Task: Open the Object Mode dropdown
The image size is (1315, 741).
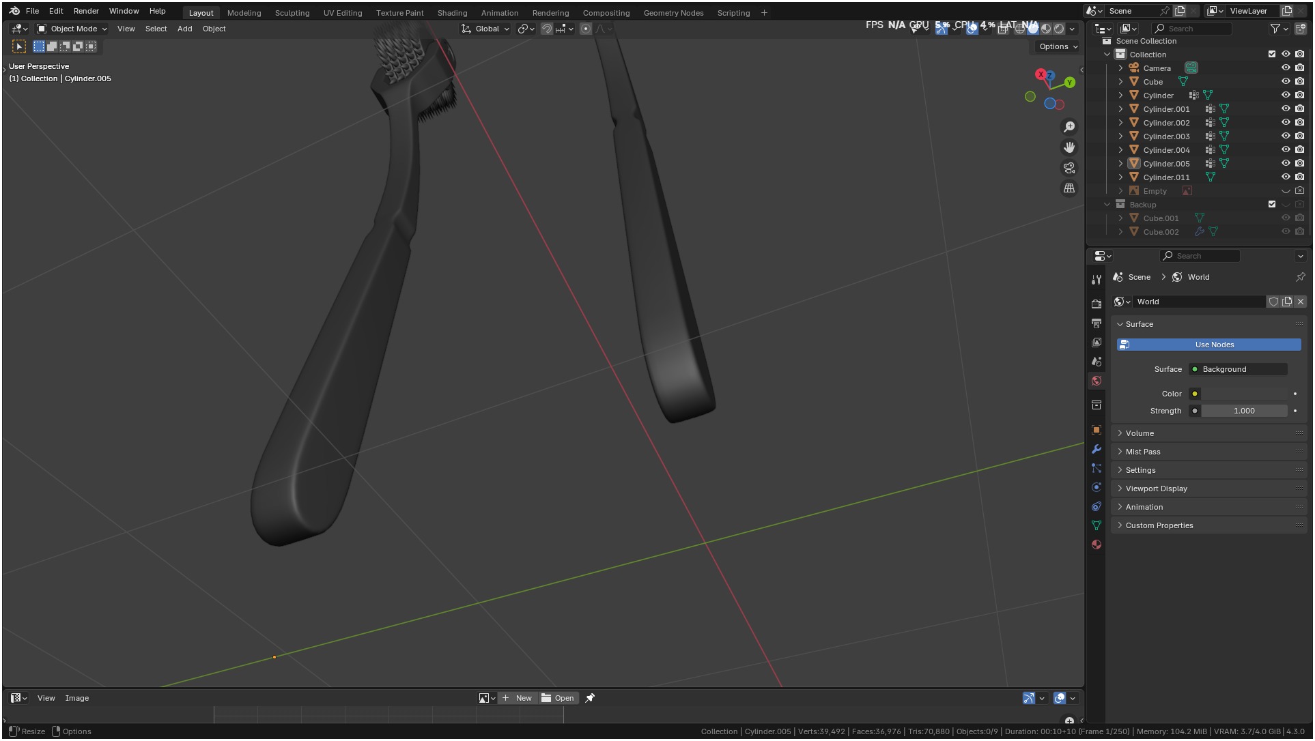Action: (72, 29)
